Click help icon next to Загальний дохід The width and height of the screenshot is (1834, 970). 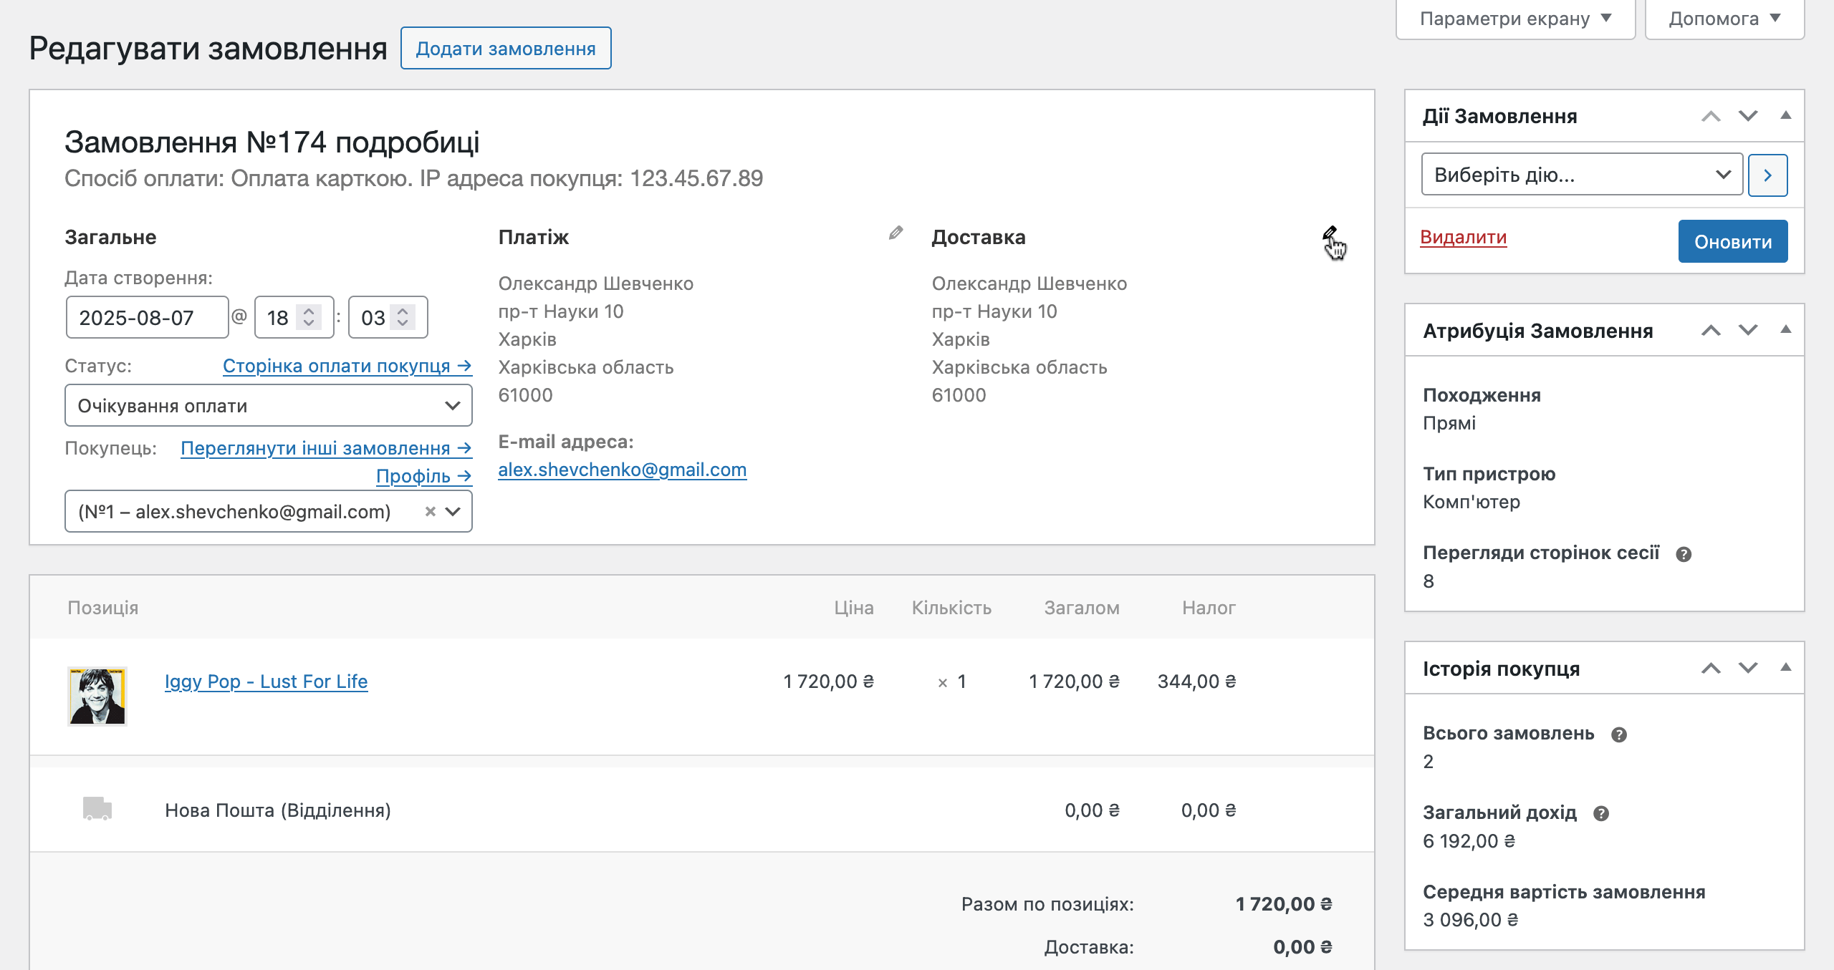click(1601, 814)
